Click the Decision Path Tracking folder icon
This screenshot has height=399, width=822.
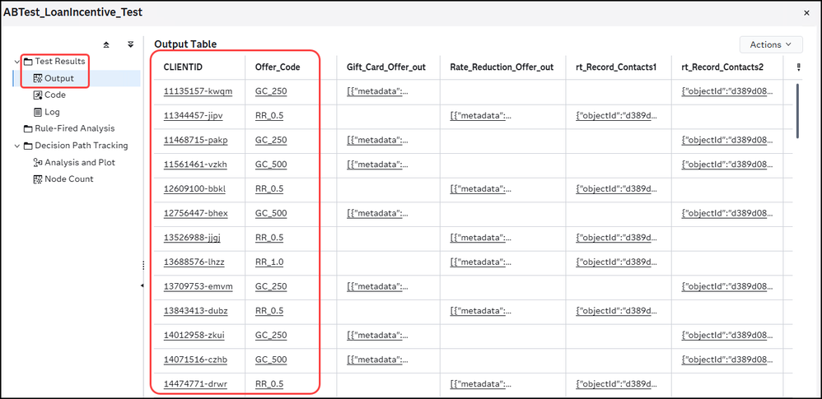pos(28,146)
